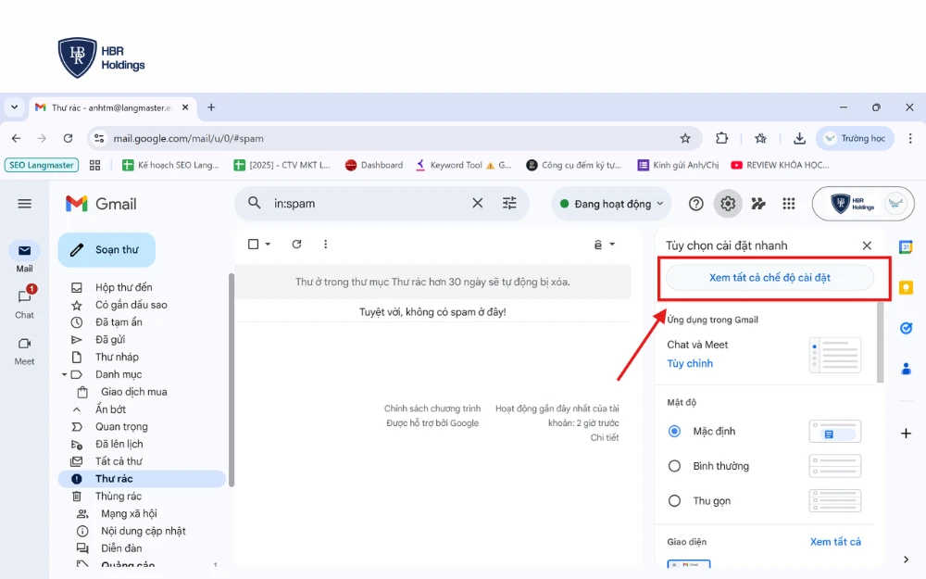Image resolution: width=926 pixels, height=579 pixels.
Task: Tick the select-all messages checkbox
Action: click(x=254, y=244)
